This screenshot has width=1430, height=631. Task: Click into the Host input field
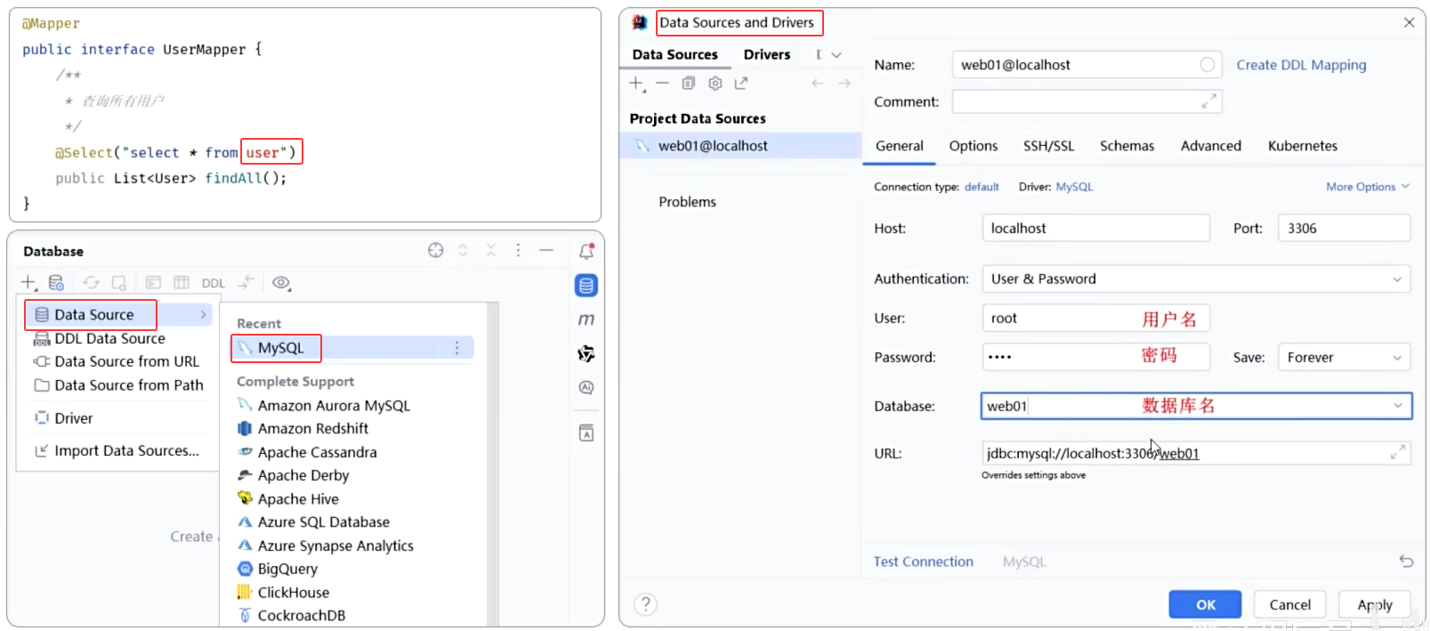tap(1095, 229)
